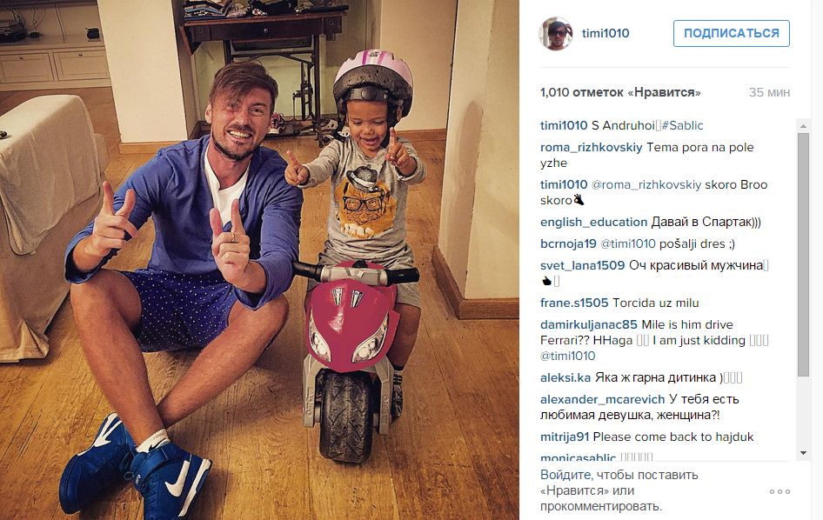
Task: Click the comments scrollbar thumb
Action: pos(803,255)
